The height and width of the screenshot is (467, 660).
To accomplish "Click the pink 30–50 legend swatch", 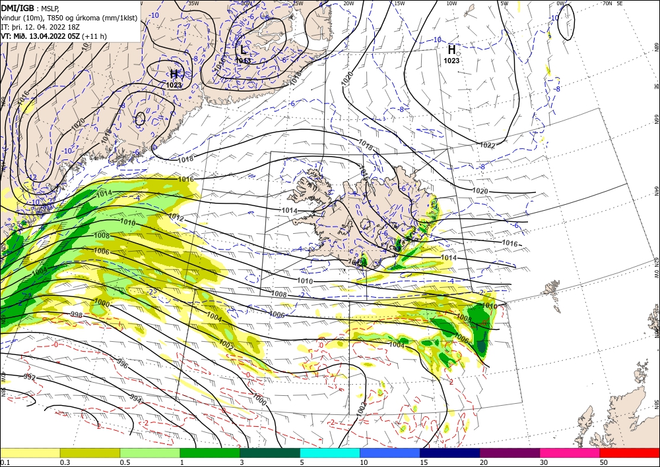I will [x=570, y=453].
